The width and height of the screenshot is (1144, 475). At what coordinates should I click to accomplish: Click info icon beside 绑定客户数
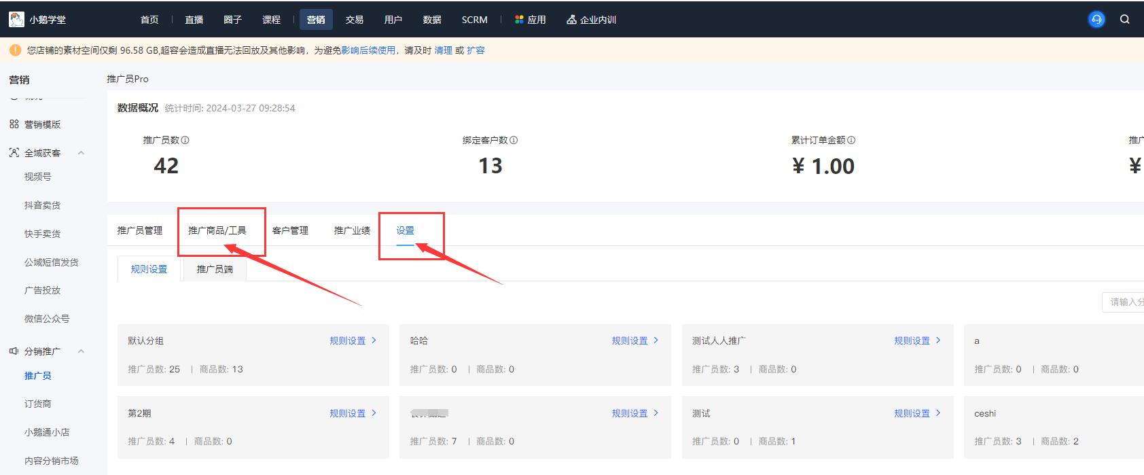point(514,140)
